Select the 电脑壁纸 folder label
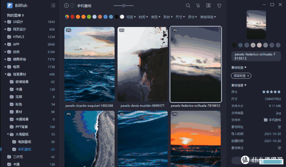This screenshot has height=167, width=286. click(x=25, y=142)
